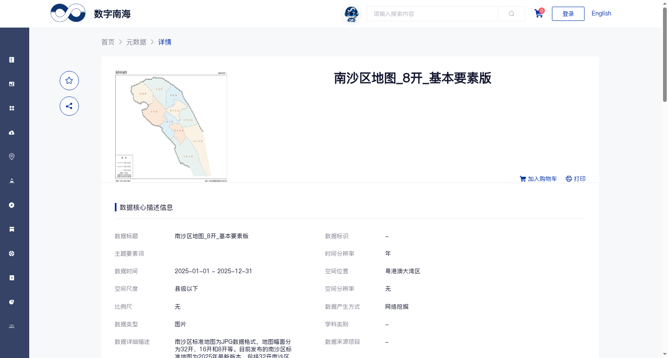Image resolution: width=668 pixels, height=358 pixels.
Task: Click 加入购物车 add to cart
Action: tap(538, 179)
